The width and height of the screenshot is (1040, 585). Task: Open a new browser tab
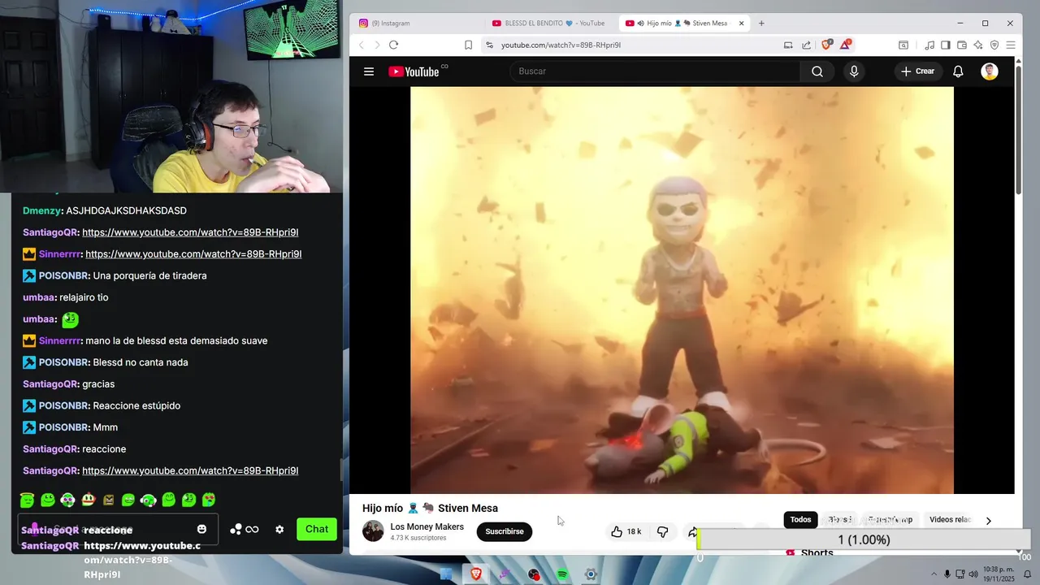(761, 23)
